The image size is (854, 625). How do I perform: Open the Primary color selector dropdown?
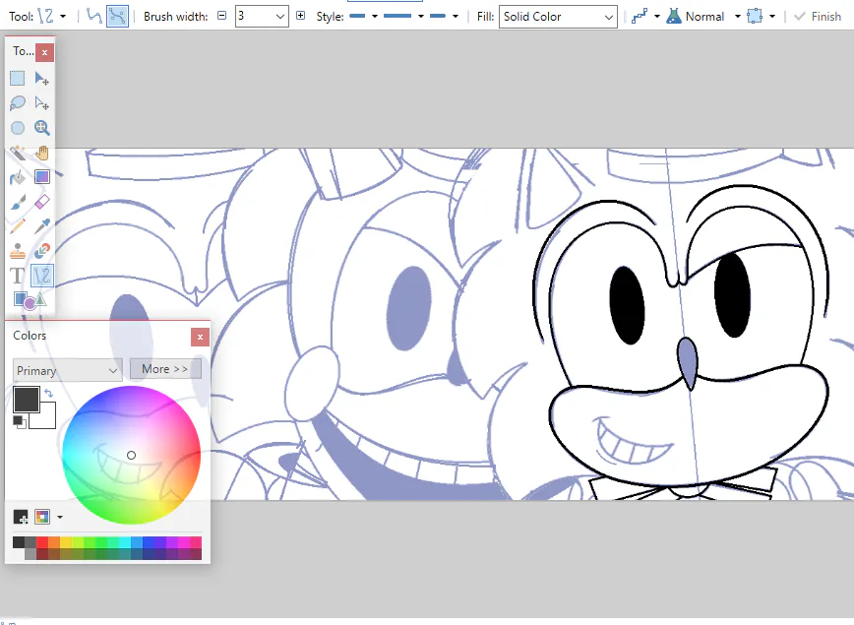[68, 370]
